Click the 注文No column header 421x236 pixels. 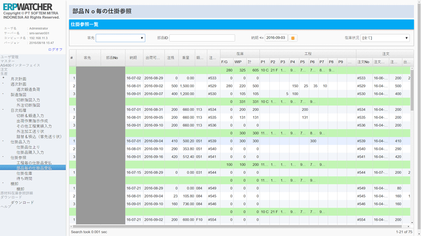pos(364,62)
